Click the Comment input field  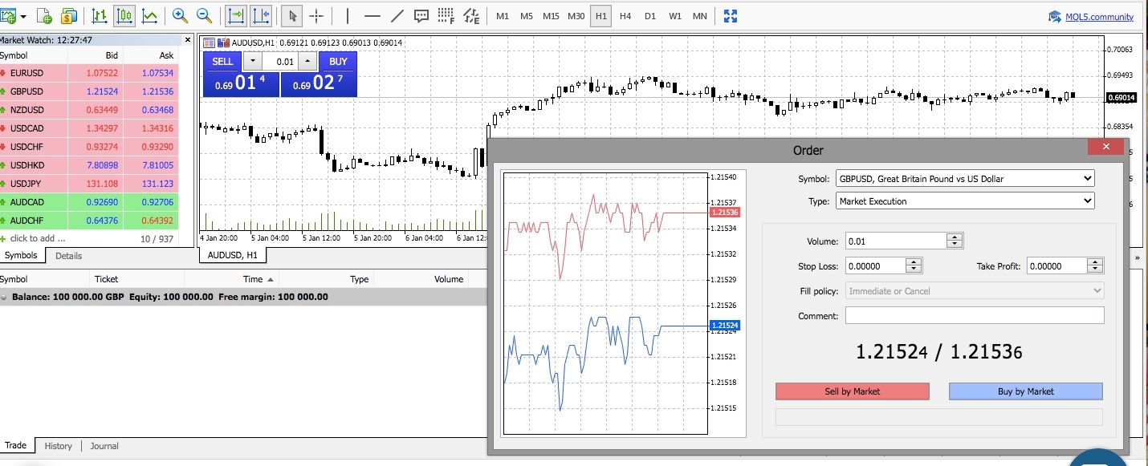click(x=974, y=316)
